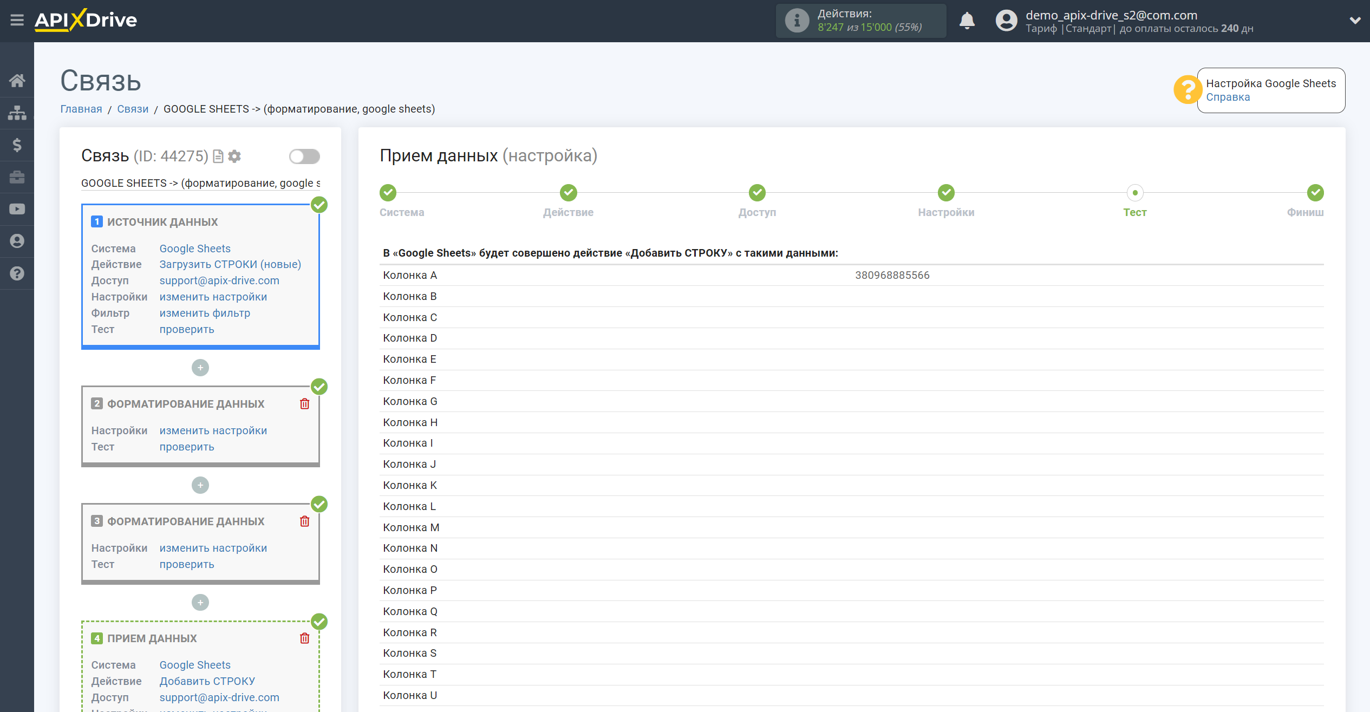Click the ИСТОЧНИК ДАННЫХ block header
Viewport: 1370px width, 712px height.
point(162,222)
